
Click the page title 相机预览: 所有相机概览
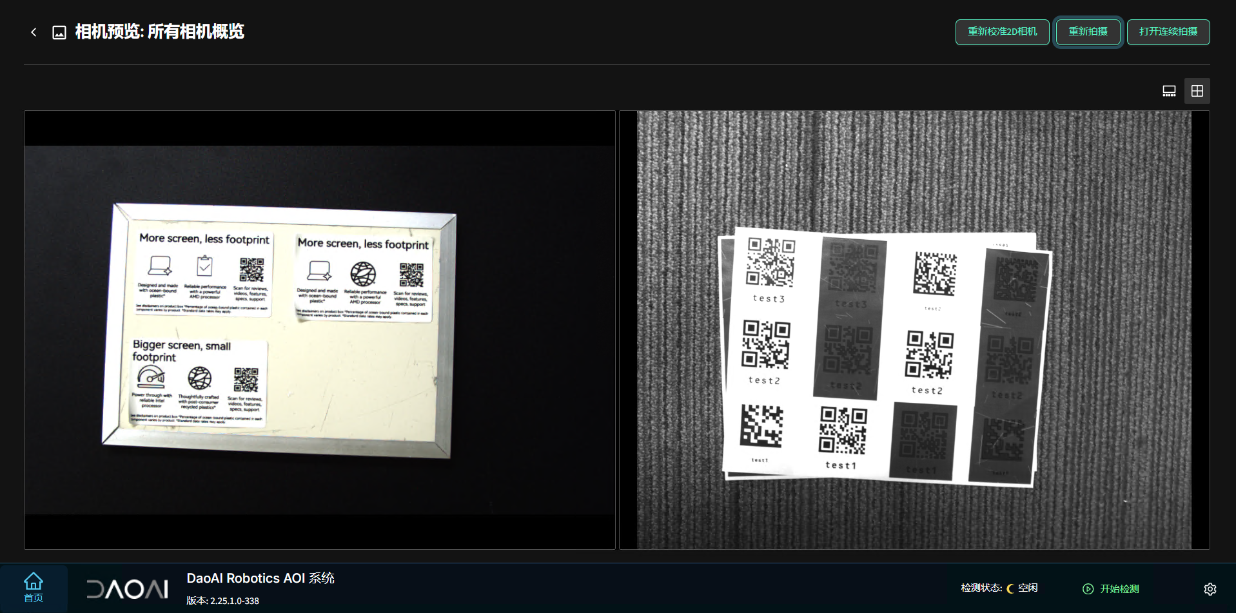[159, 32]
